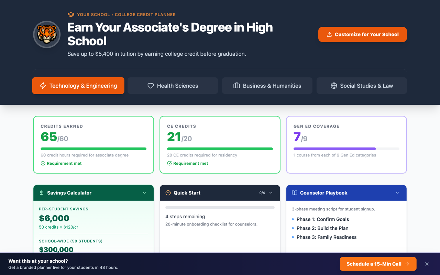Click the $300,000 school-wide savings amount
Image resolution: width=440 pixels, height=275 pixels.
(56, 249)
